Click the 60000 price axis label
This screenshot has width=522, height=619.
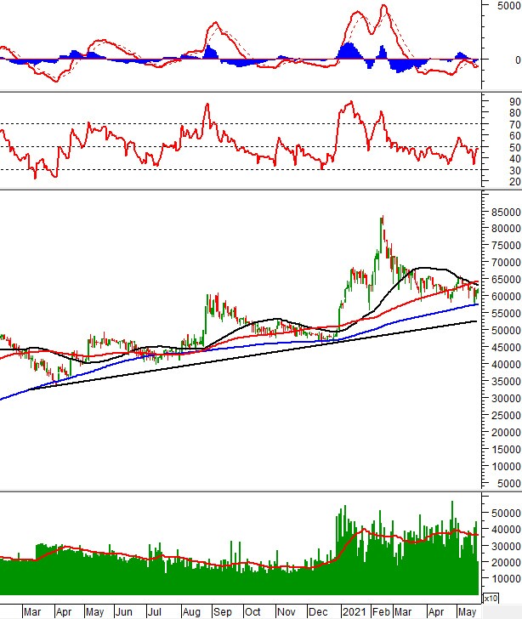(x=506, y=296)
